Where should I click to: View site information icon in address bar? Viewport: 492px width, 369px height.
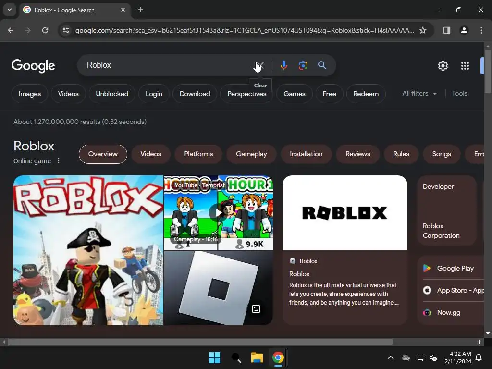66,30
